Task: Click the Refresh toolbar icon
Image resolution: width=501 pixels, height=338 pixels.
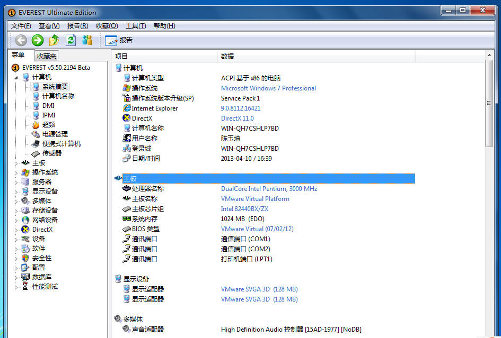Action: 71,40
